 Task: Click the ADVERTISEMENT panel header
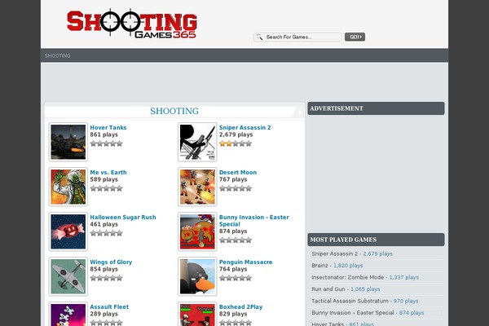click(x=376, y=108)
